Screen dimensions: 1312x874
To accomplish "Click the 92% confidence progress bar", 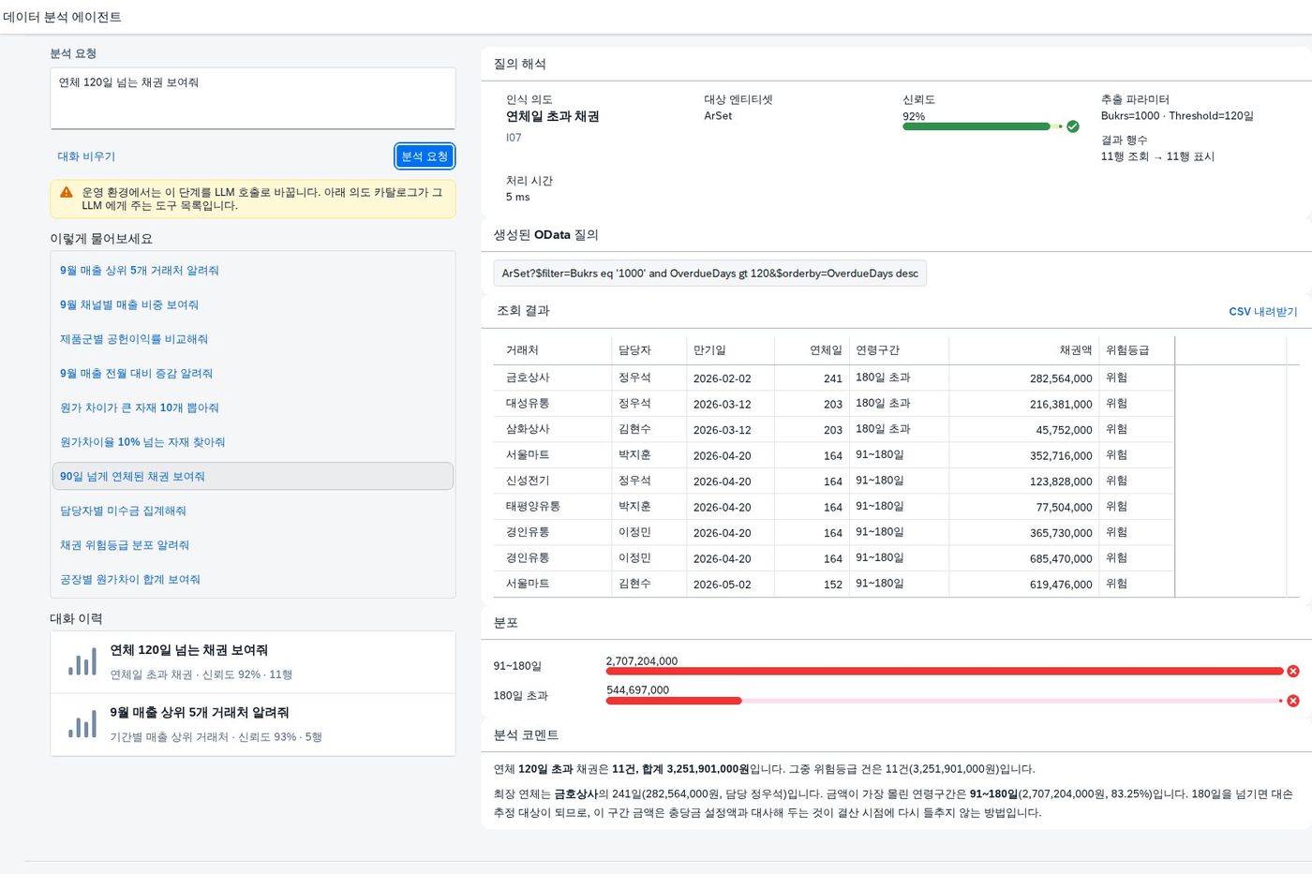I will (982, 126).
